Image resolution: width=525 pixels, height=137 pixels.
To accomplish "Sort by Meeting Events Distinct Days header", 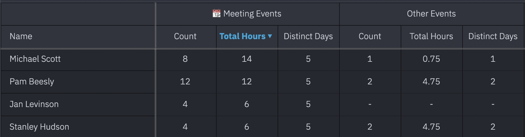I will click(x=308, y=36).
